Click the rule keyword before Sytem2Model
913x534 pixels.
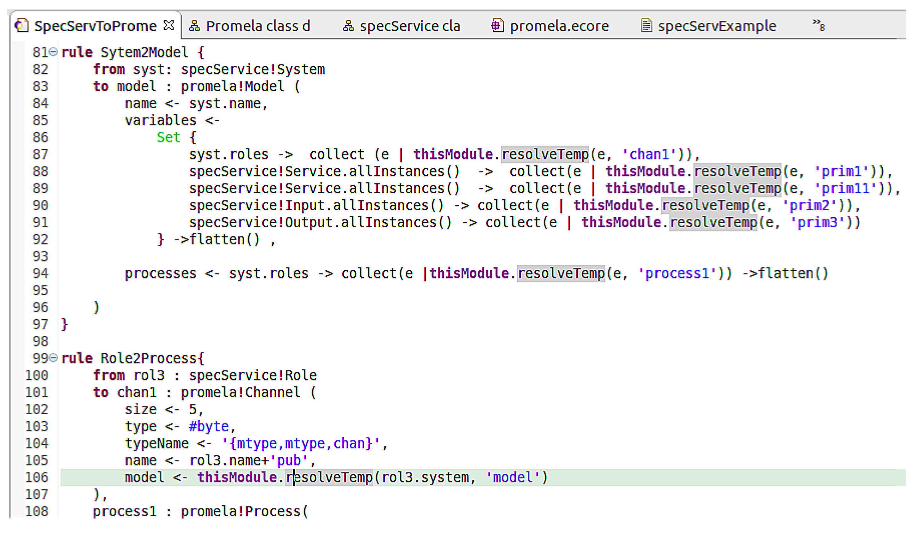(77, 53)
